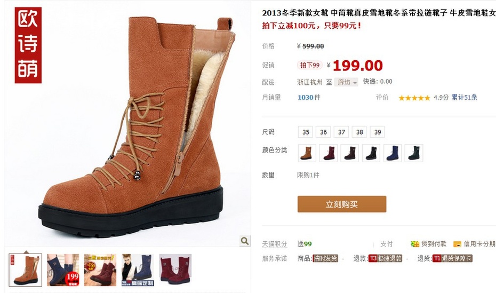
Task: Click the 立刻购买 buy now button
Action: click(342, 204)
